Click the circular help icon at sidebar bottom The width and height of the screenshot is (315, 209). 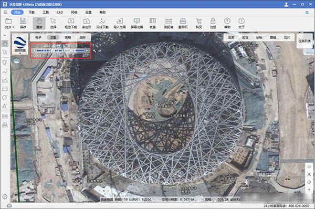click(5, 197)
